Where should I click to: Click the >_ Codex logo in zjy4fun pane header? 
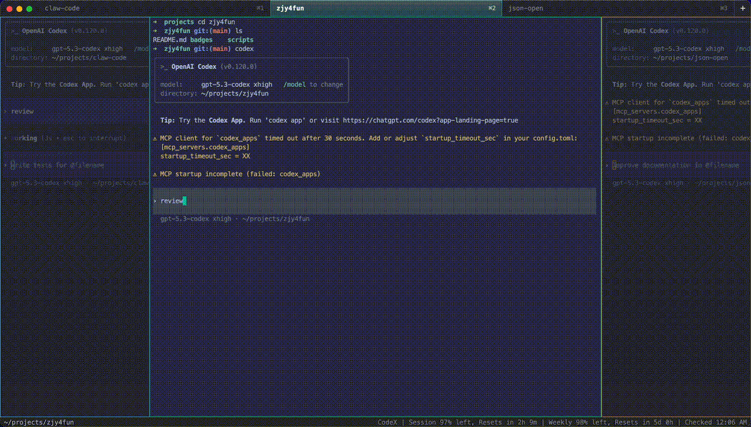(x=165, y=66)
